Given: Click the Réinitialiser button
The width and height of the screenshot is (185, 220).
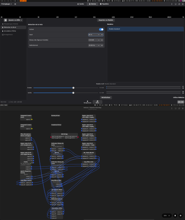Looking at the screenshot, I should (x=106, y=97).
